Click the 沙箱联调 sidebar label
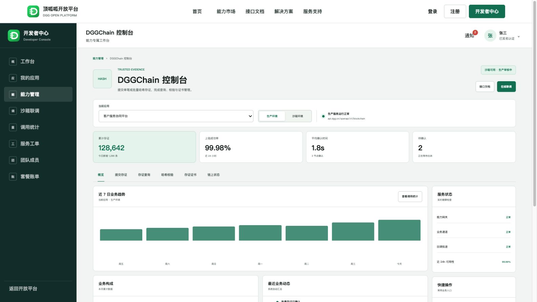 click(30, 111)
